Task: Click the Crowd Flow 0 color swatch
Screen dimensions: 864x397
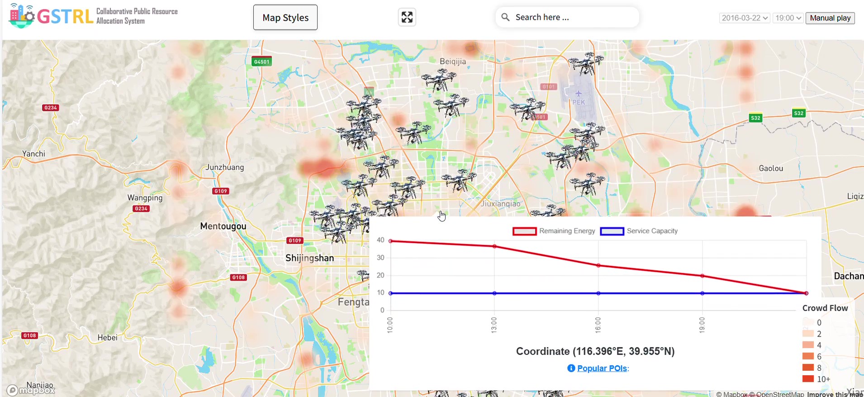Action: (808, 322)
